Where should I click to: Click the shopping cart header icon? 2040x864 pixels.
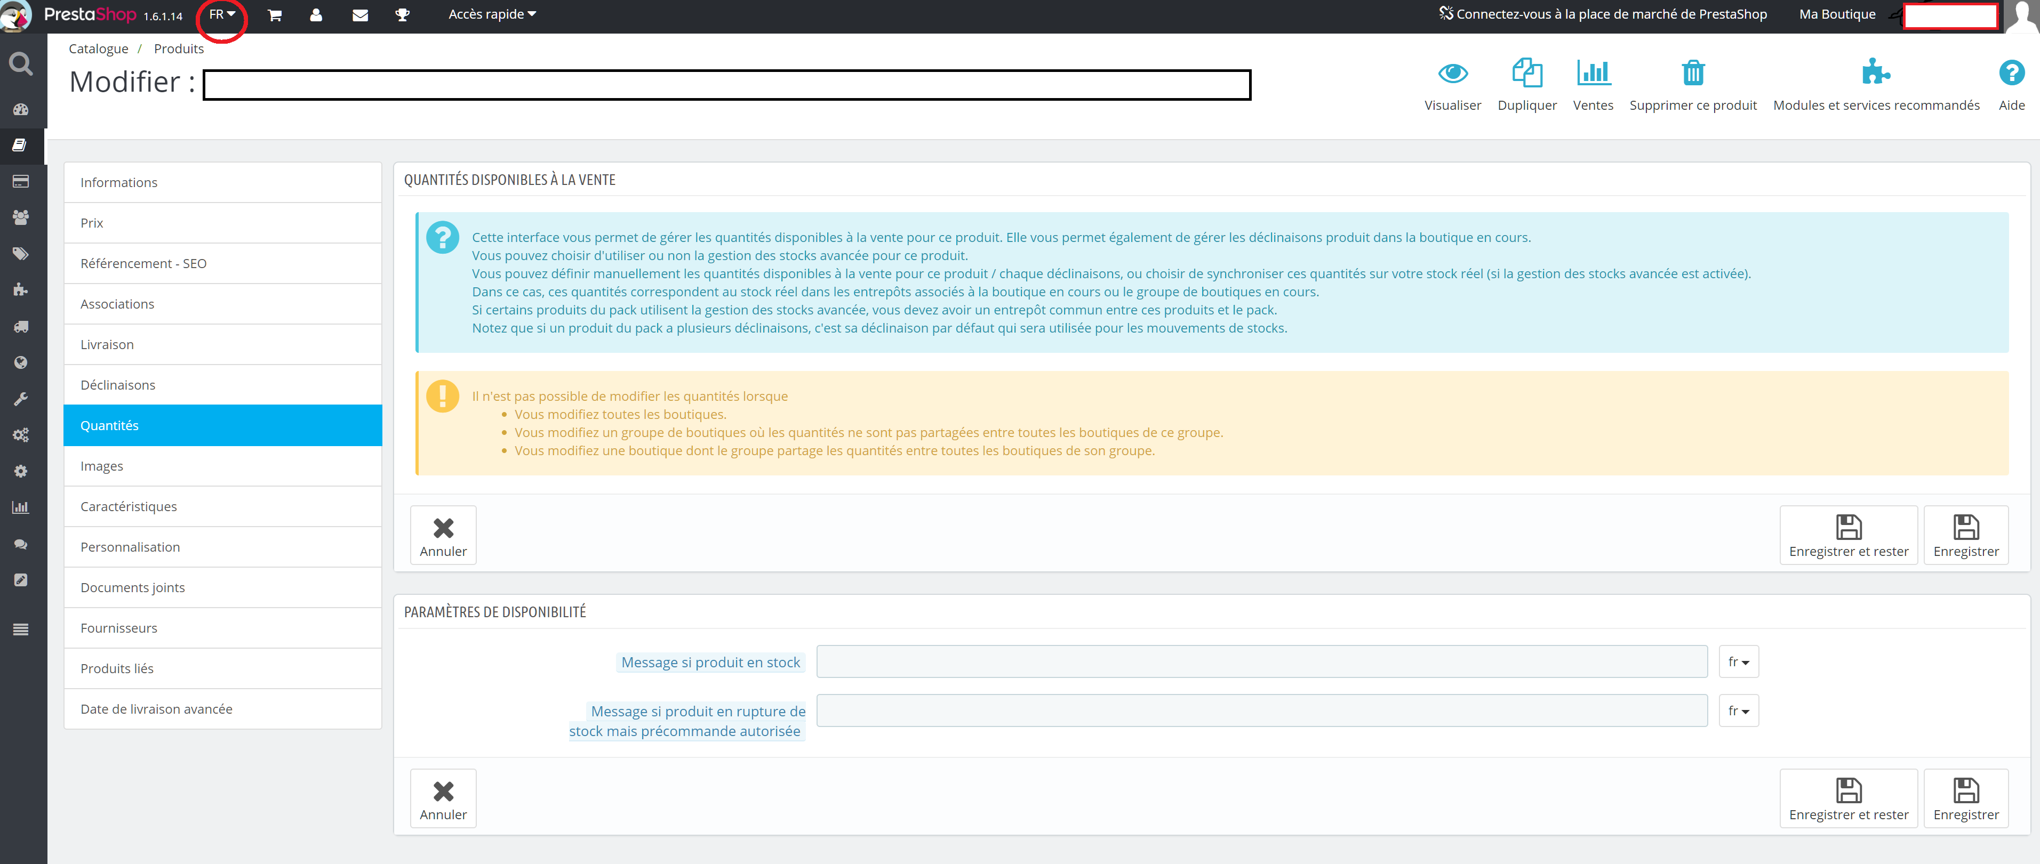pyautogui.click(x=275, y=15)
